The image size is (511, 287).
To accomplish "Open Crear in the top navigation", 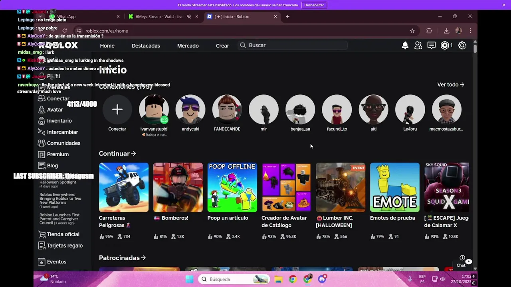I will (x=222, y=46).
